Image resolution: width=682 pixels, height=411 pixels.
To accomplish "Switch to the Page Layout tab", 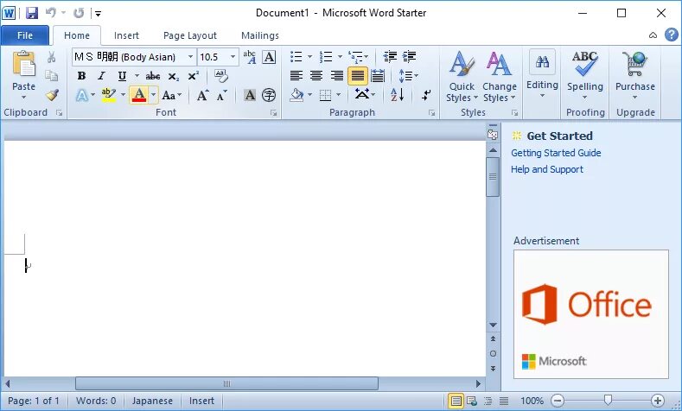I will (x=189, y=35).
